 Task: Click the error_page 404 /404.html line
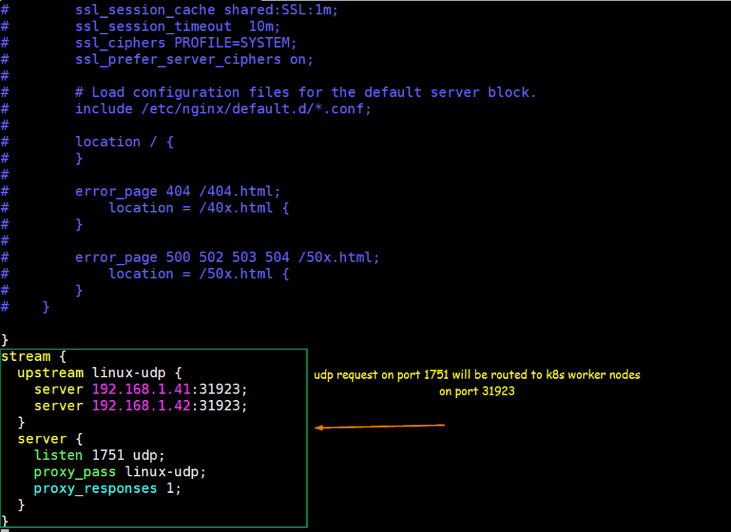[x=177, y=191]
